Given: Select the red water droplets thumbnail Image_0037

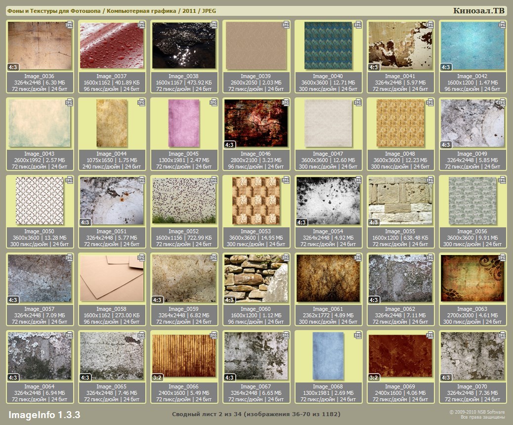Looking at the screenshot, I should coord(112,45).
